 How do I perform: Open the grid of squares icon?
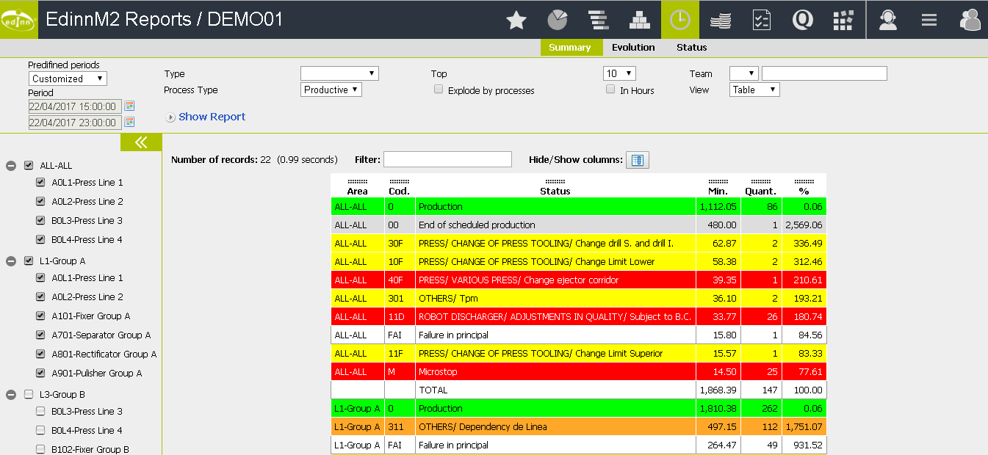click(843, 20)
